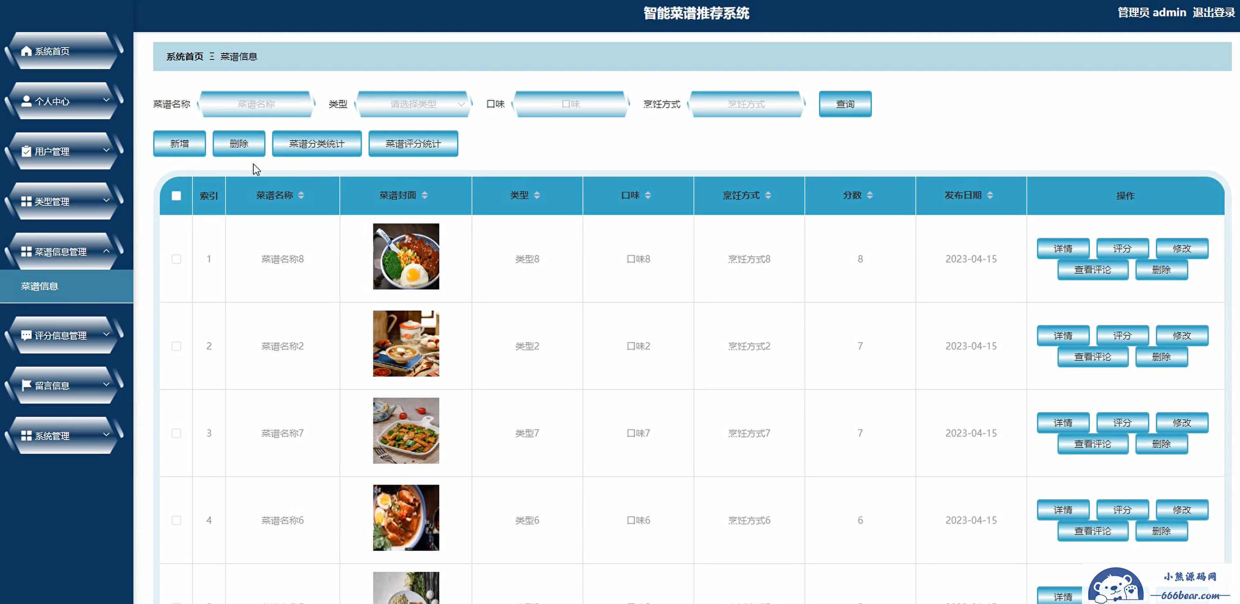This screenshot has width=1240, height=604.
Task: Click 评分 for 菜谱名称8
Action: coord(1123,249)
